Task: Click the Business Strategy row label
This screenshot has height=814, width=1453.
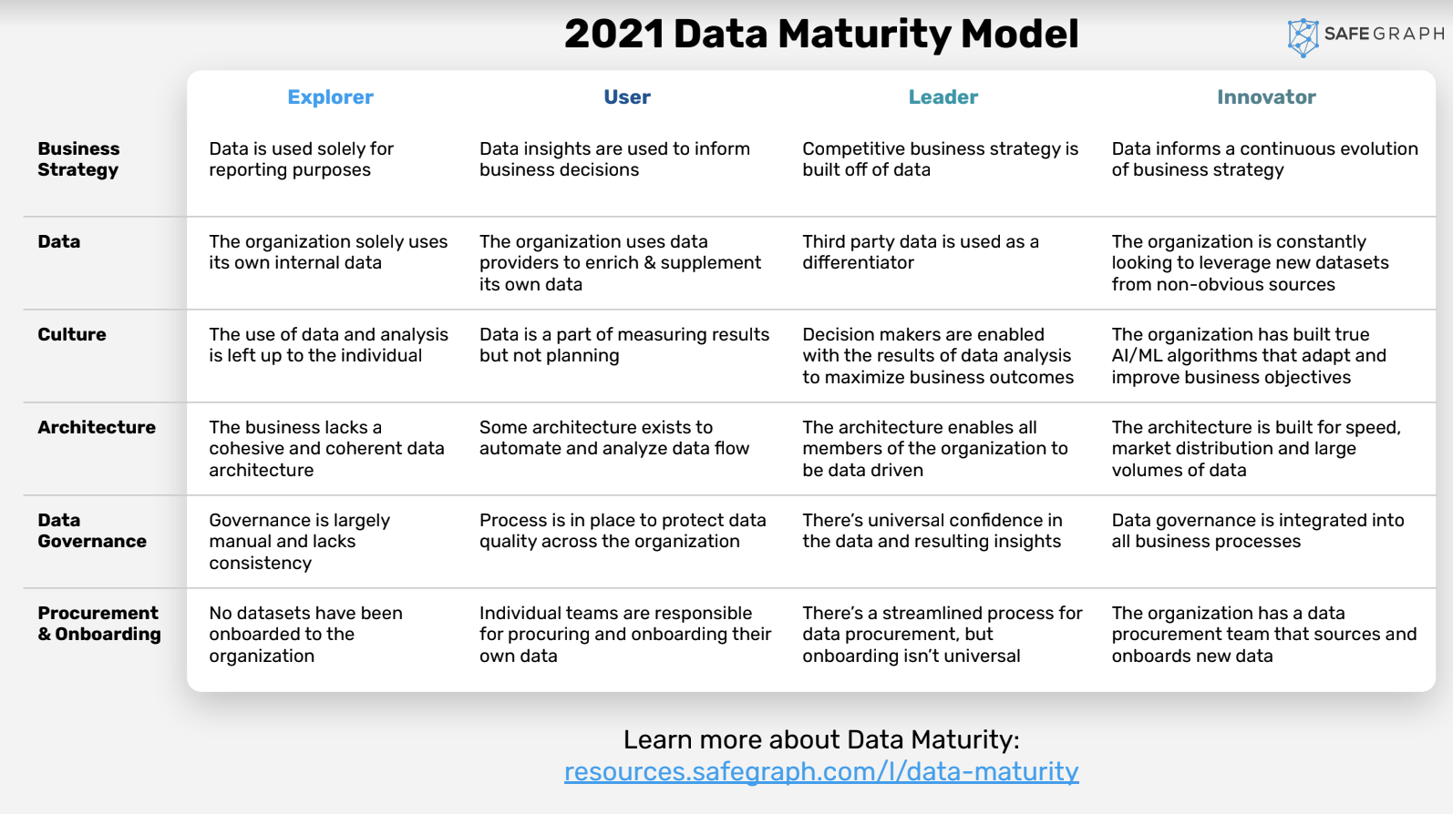Action: [78, 159]
